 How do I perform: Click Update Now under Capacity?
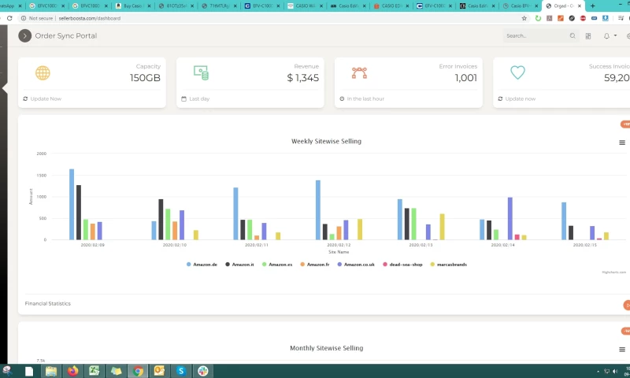[x=45, y=98]
